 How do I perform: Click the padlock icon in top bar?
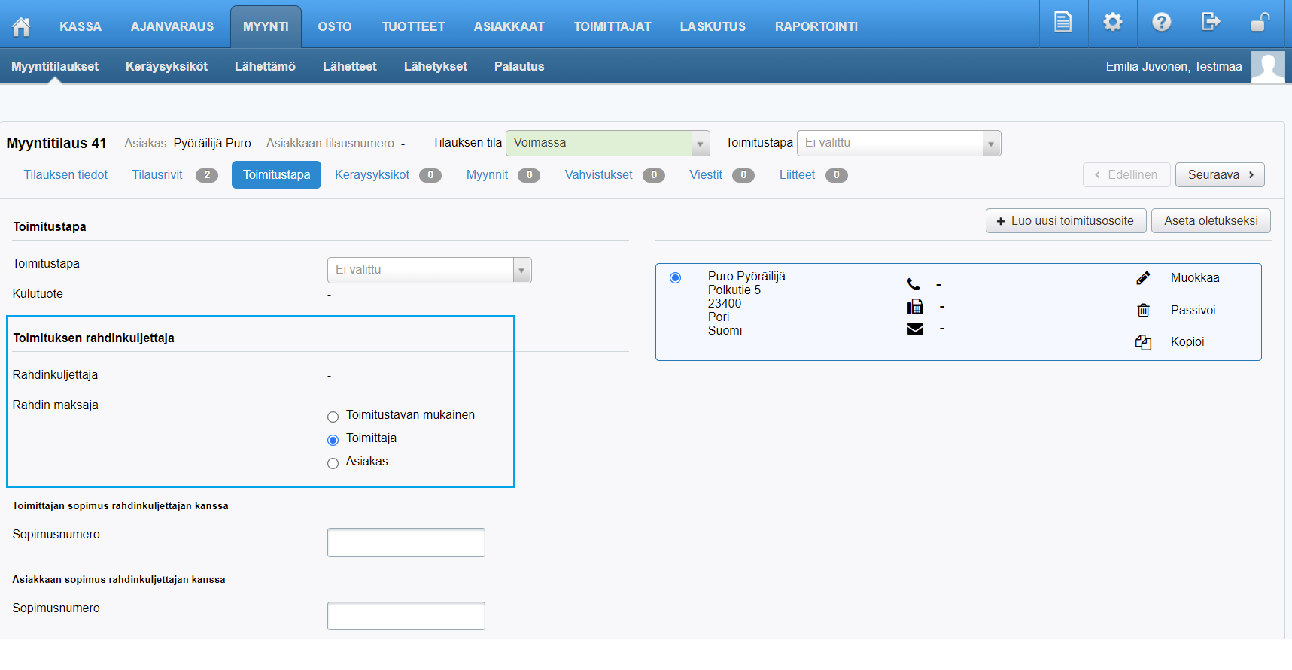(x=1259, y=23)
